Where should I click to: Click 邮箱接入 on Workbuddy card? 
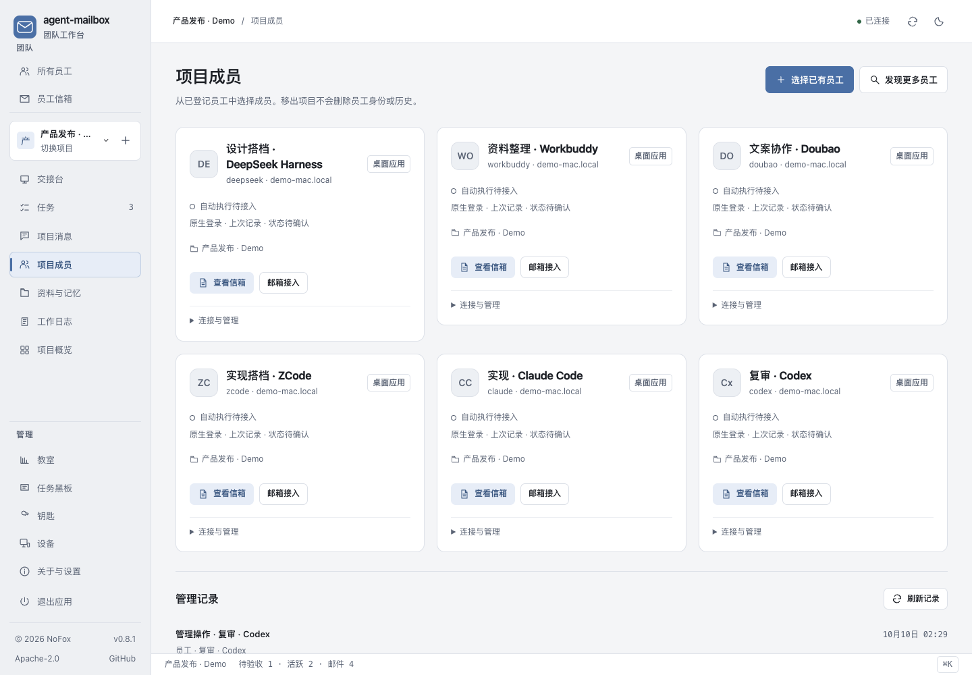[545, 267]
